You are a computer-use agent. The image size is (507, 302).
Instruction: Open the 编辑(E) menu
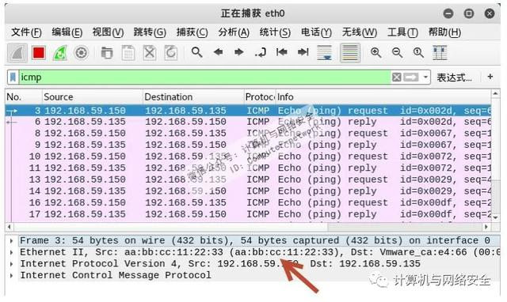tap(67, 32)
